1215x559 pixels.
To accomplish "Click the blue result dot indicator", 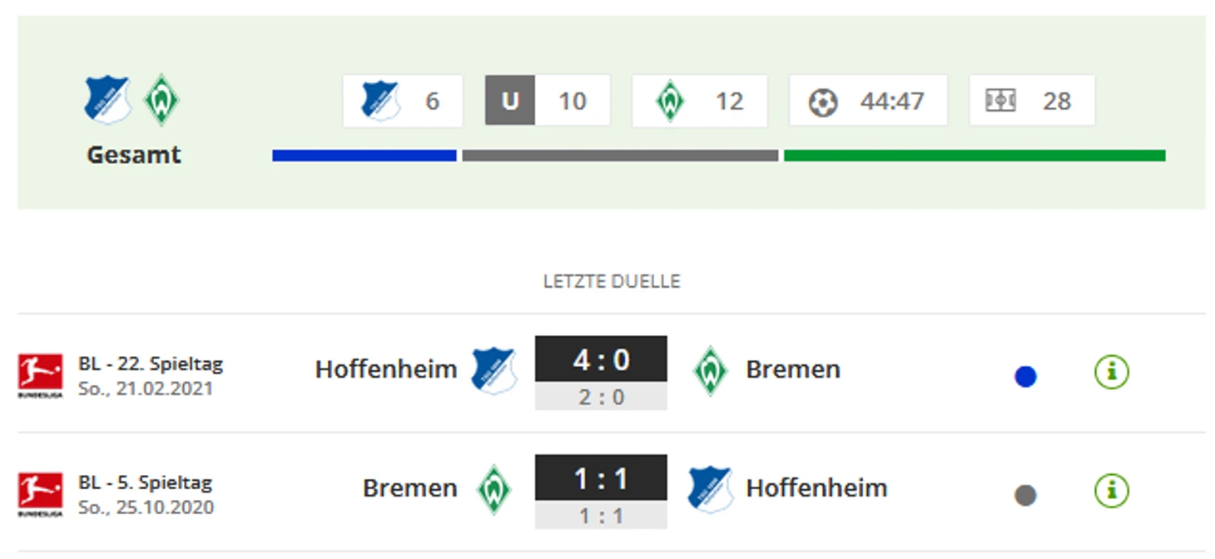I will [x=1025, y=377].
